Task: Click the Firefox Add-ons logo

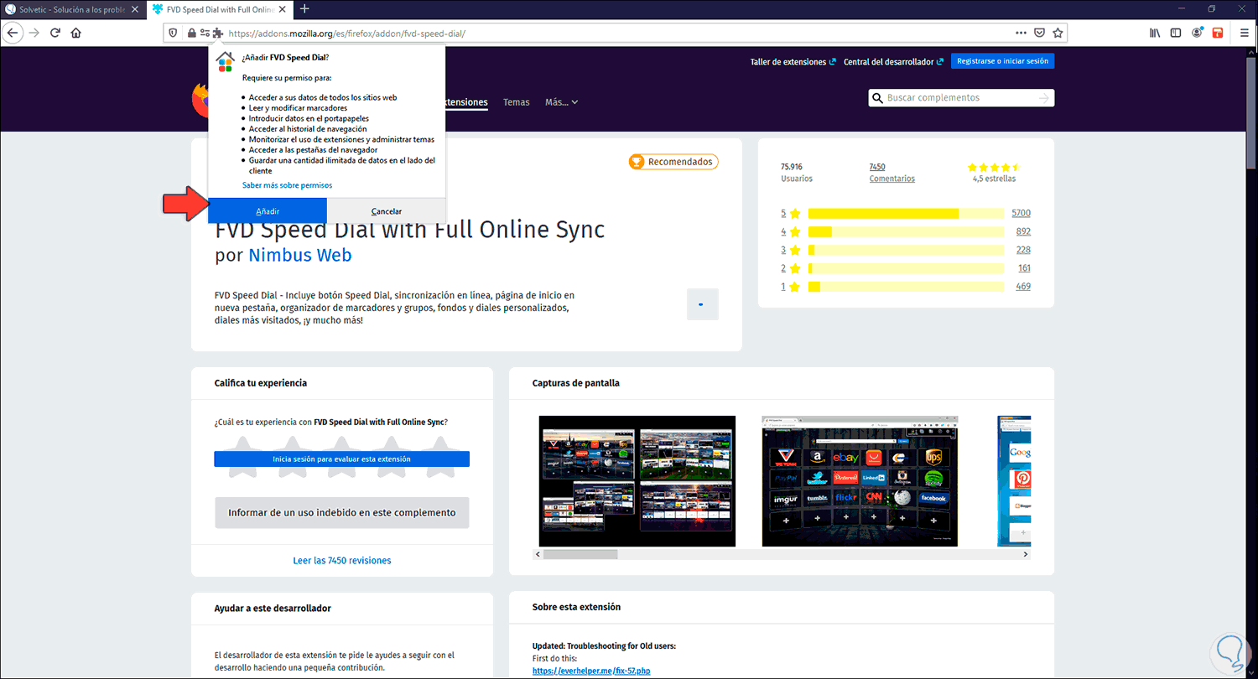Action: [200, 101]
